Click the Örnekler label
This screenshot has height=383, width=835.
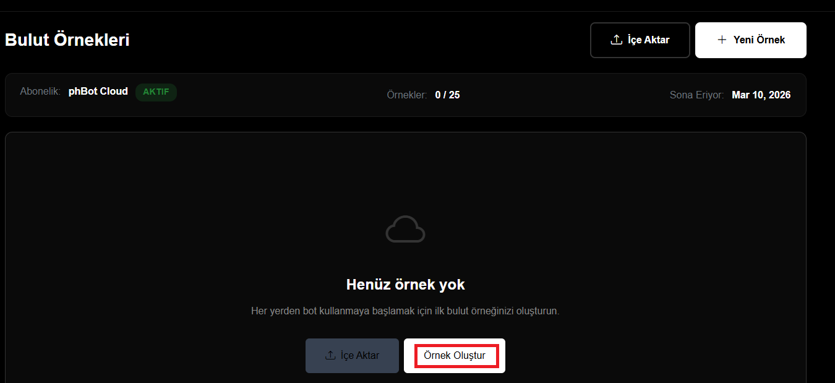click(406, 95)
